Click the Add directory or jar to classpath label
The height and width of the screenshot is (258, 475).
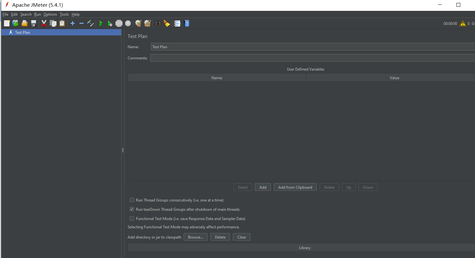[154, 237]
